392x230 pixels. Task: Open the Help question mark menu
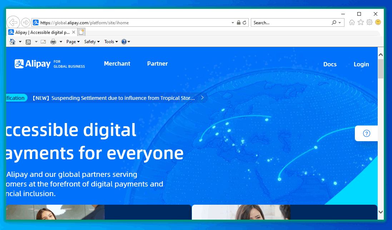point(125,42)
